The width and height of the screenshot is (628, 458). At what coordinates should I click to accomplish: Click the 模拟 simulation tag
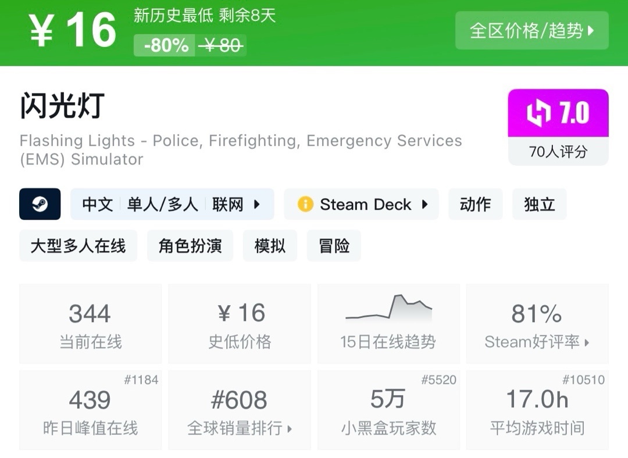[270, 246]
